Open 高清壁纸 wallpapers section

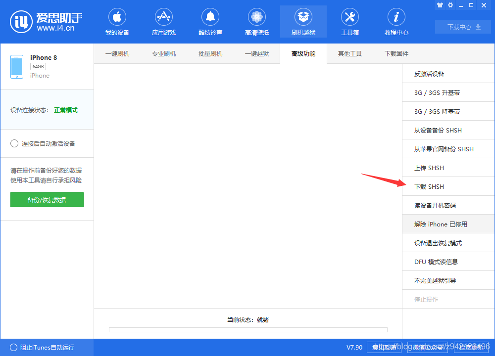click(x=256, y=22)
